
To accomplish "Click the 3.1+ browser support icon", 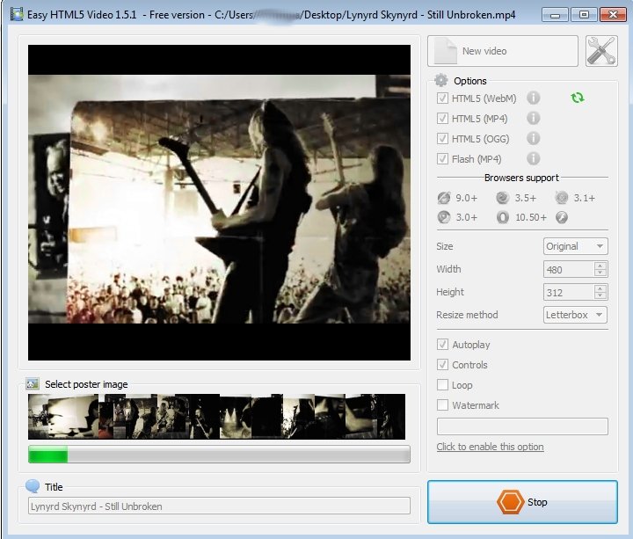I will [562, 198].
